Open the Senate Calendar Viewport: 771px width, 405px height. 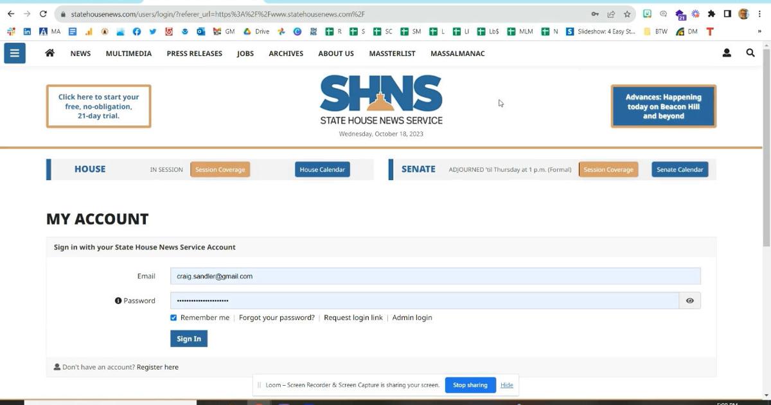point(680,170)
